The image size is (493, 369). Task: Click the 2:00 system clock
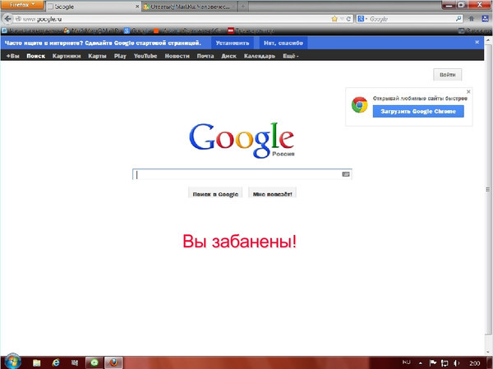tap(474, 363)
